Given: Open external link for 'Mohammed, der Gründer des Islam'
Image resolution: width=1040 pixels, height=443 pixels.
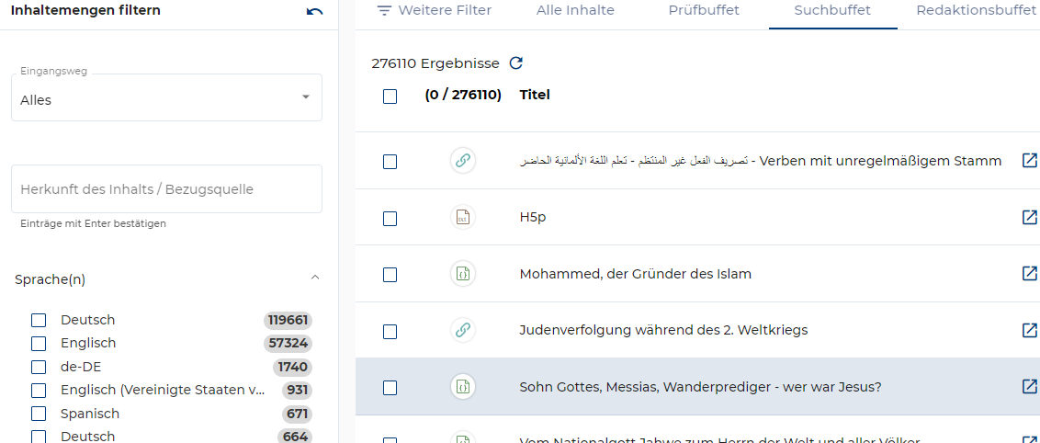Looking at the screenshot, I should [x=1029, y=274].
